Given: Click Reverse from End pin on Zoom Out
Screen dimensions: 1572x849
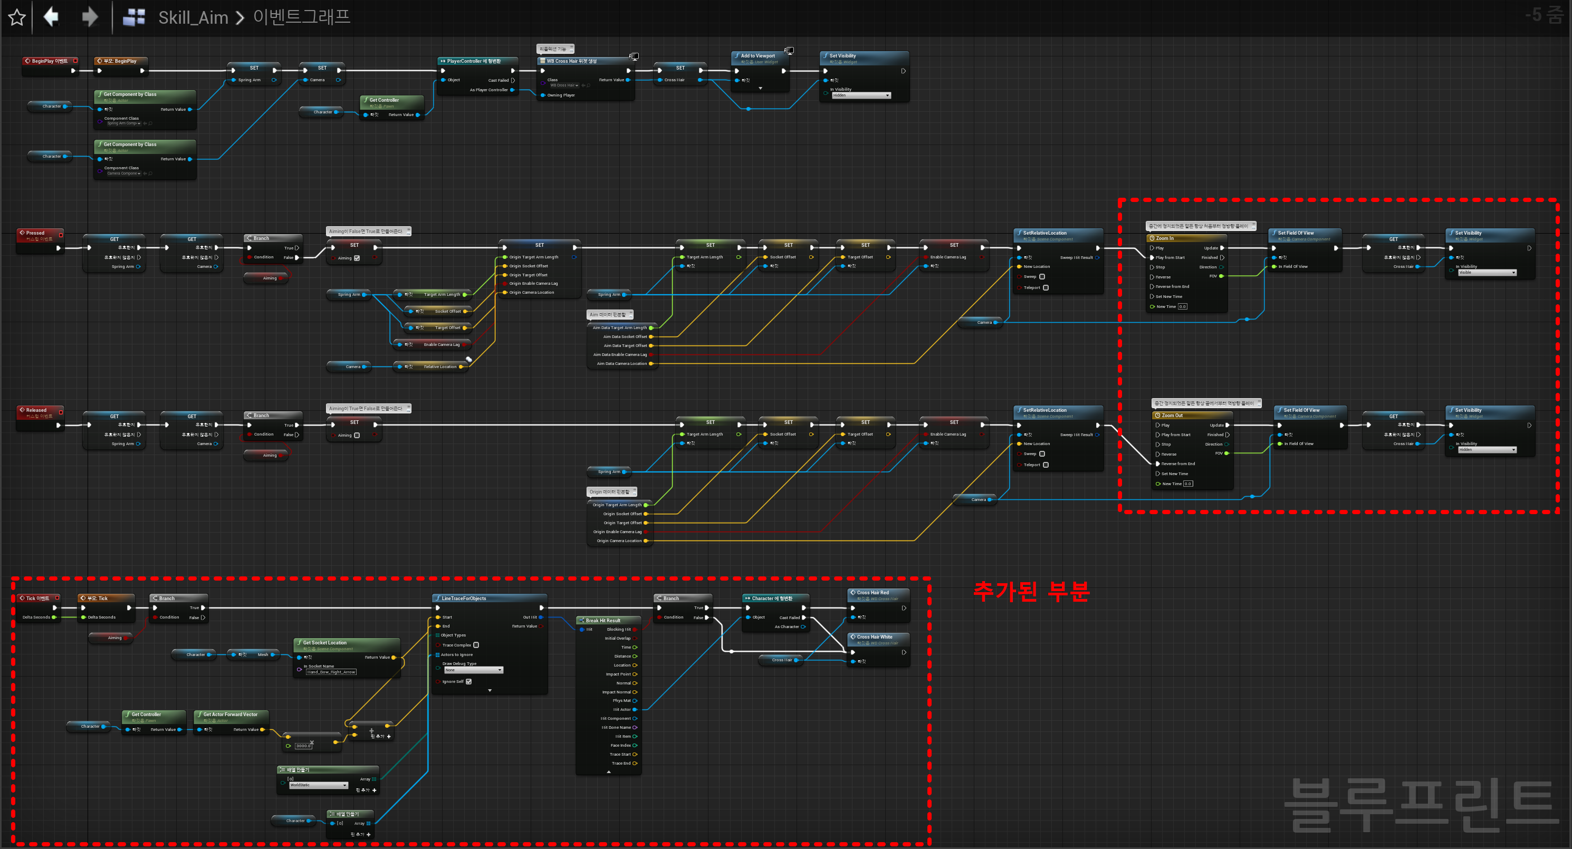Looking at the screenshot, I should pyautogui.click(x=1158, y=464).
